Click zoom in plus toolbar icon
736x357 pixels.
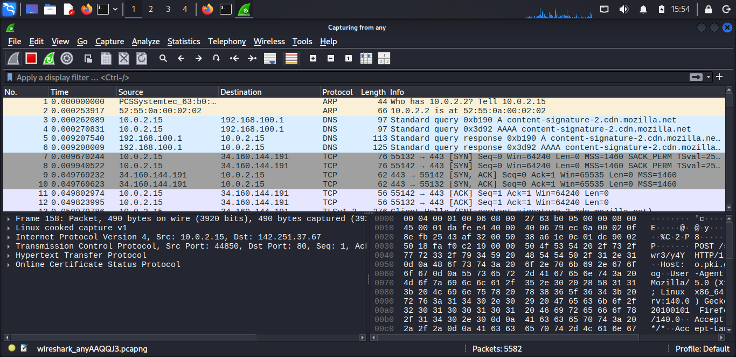click(x=313, y=58)
